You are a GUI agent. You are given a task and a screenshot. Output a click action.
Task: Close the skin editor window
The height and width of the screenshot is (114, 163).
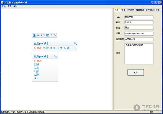[160, 2]
